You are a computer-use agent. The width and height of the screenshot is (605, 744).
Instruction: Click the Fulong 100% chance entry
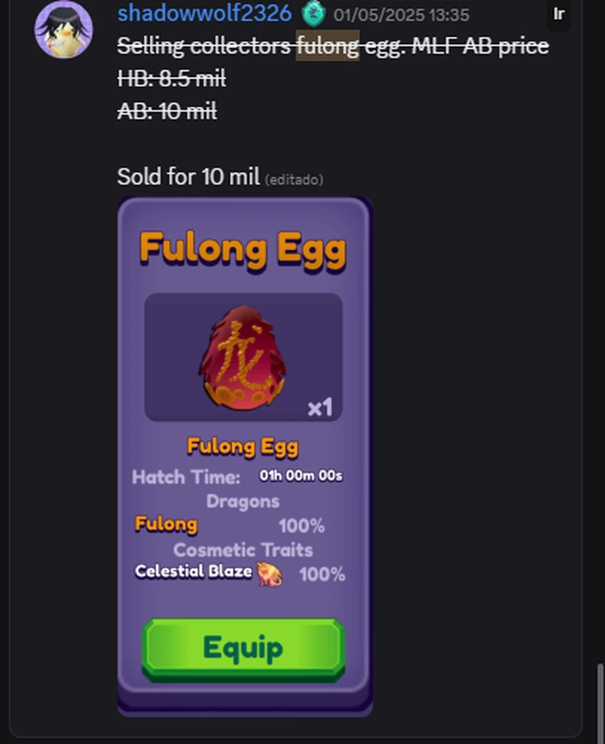pos(232,526)
